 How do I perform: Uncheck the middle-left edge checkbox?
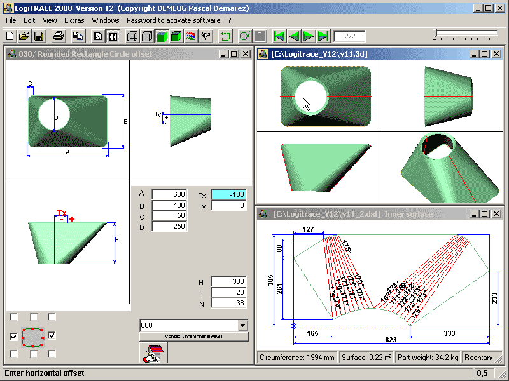click(x=13, y=337)
